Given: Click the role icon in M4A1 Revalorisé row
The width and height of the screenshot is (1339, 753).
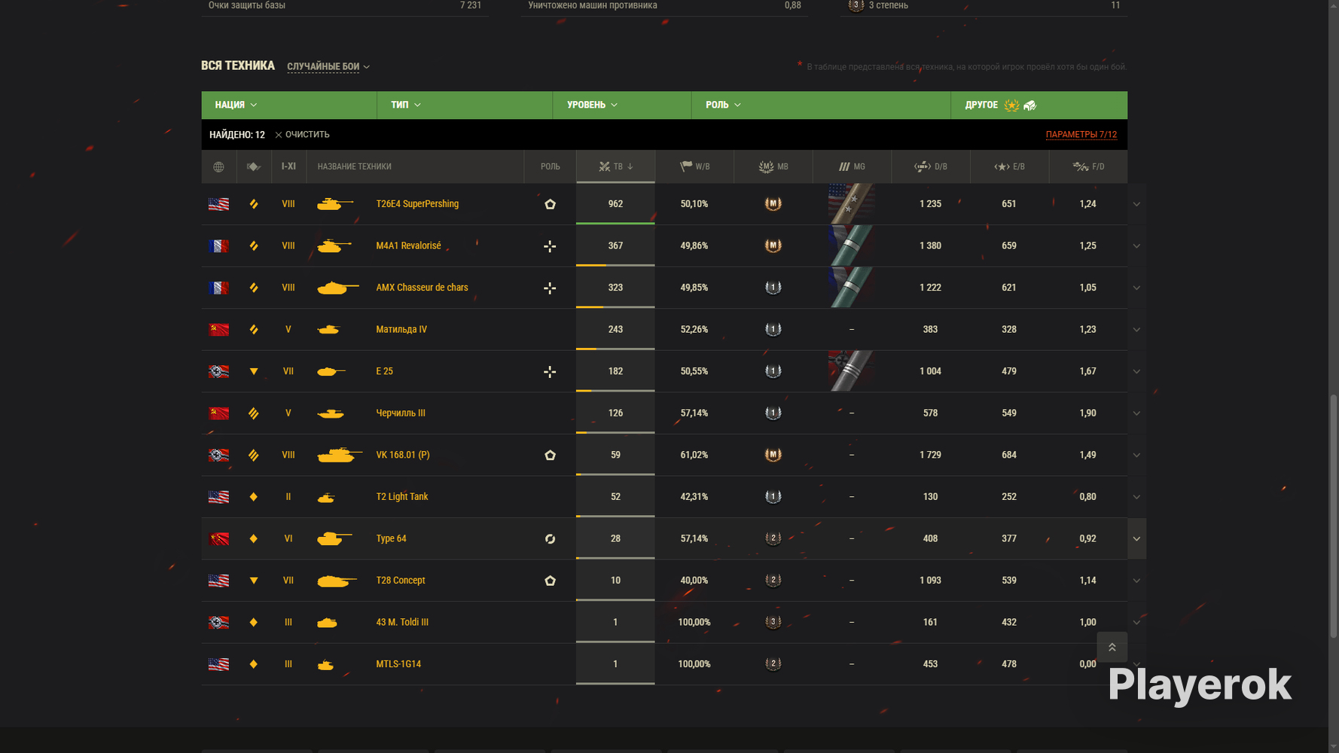Looking at the screenshot, I should pos(550,246).
